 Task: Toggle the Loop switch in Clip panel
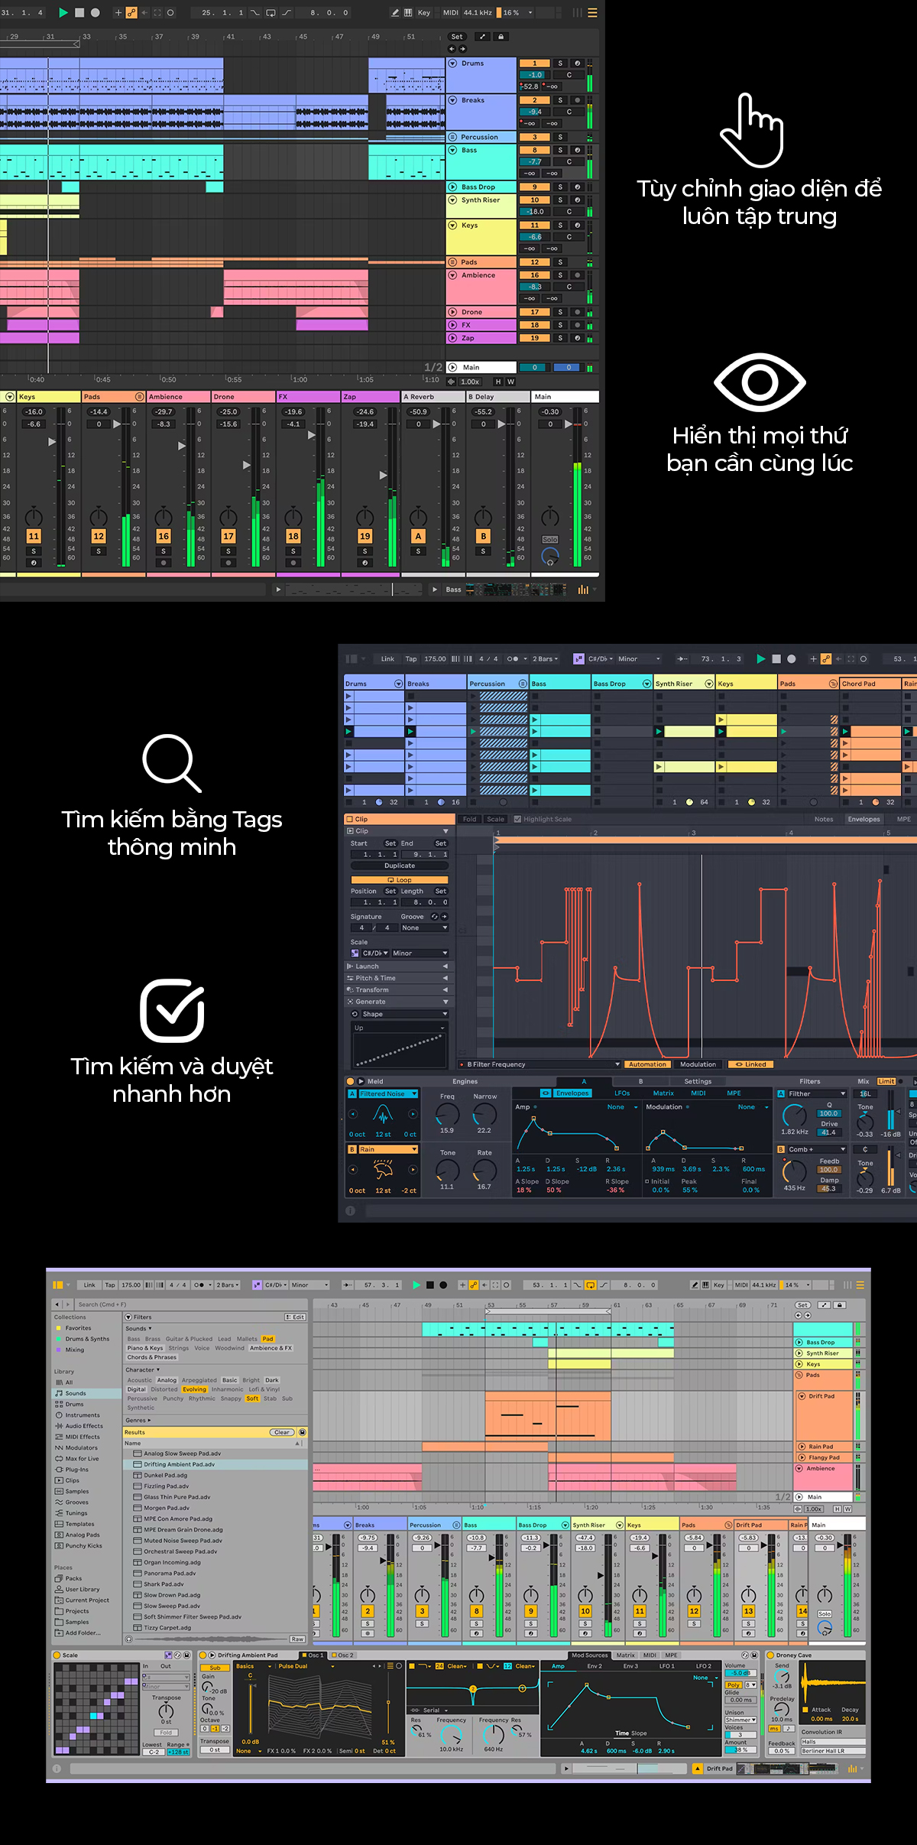click(400, 880)
